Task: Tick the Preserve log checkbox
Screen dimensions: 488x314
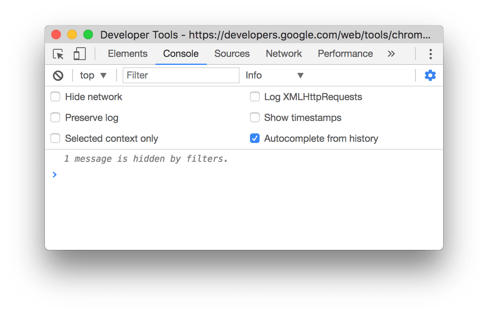Action: (x=55, y=118)
